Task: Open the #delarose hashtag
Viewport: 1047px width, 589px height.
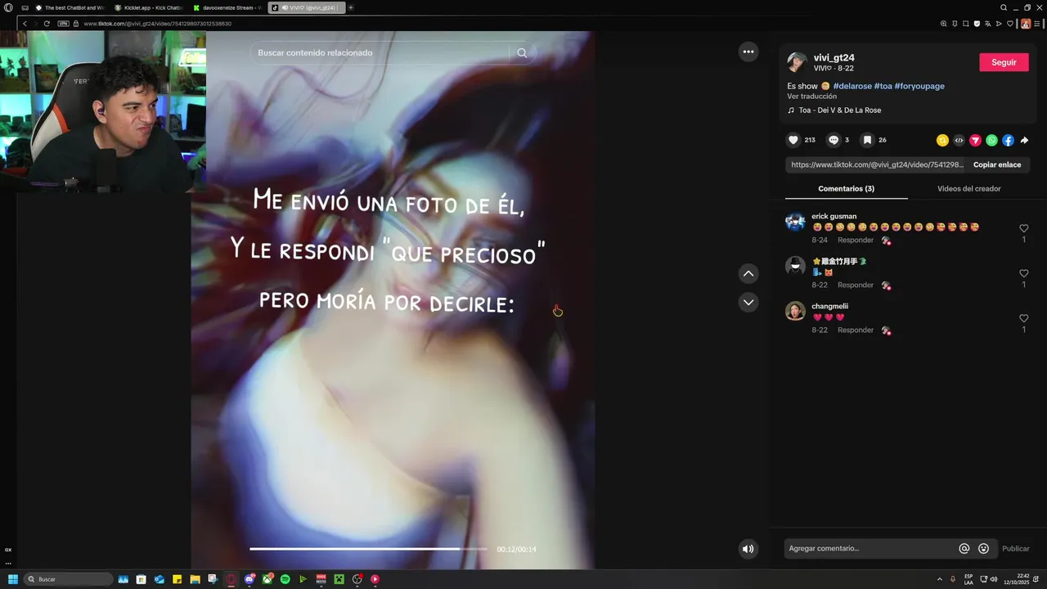Action: tap(852, 86)
